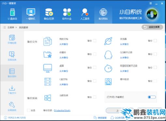166x121 pixels.
Task: Click the 硬件驱动 hard disk icon
Action: (x=108, y=82)
